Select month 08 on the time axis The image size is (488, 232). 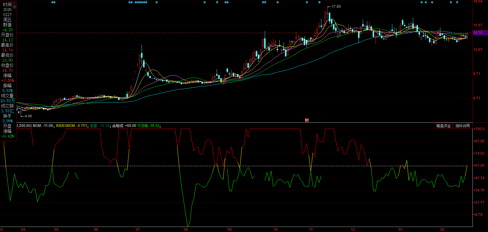(x=186, y=230)
